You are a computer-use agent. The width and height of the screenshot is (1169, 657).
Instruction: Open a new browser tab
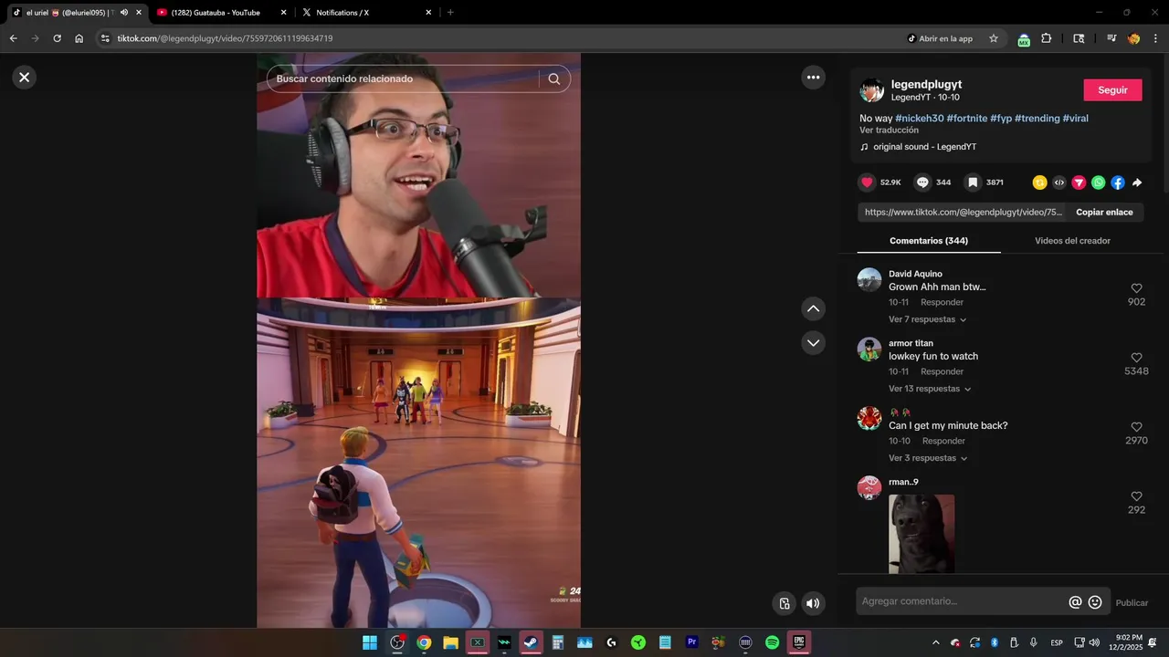point(450,13)
